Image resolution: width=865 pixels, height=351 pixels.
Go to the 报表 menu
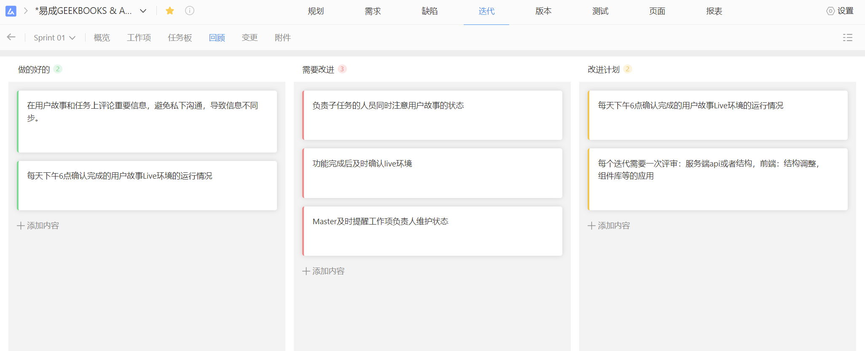pos(714,11)
